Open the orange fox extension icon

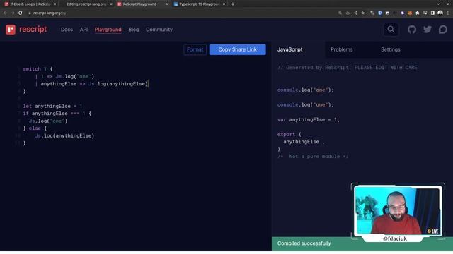coord(410,13)
